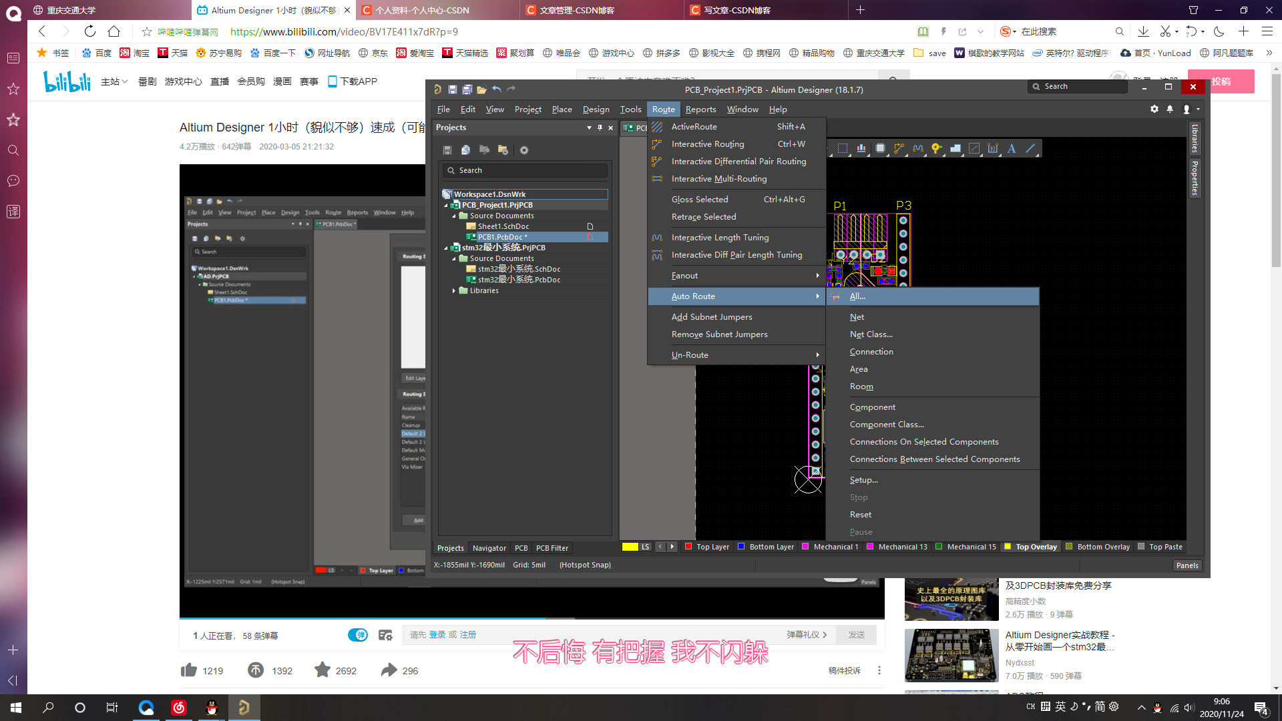1282x721 pixels.
Task: Click the yellow current layer color swatch
Action: click(630, 547)
